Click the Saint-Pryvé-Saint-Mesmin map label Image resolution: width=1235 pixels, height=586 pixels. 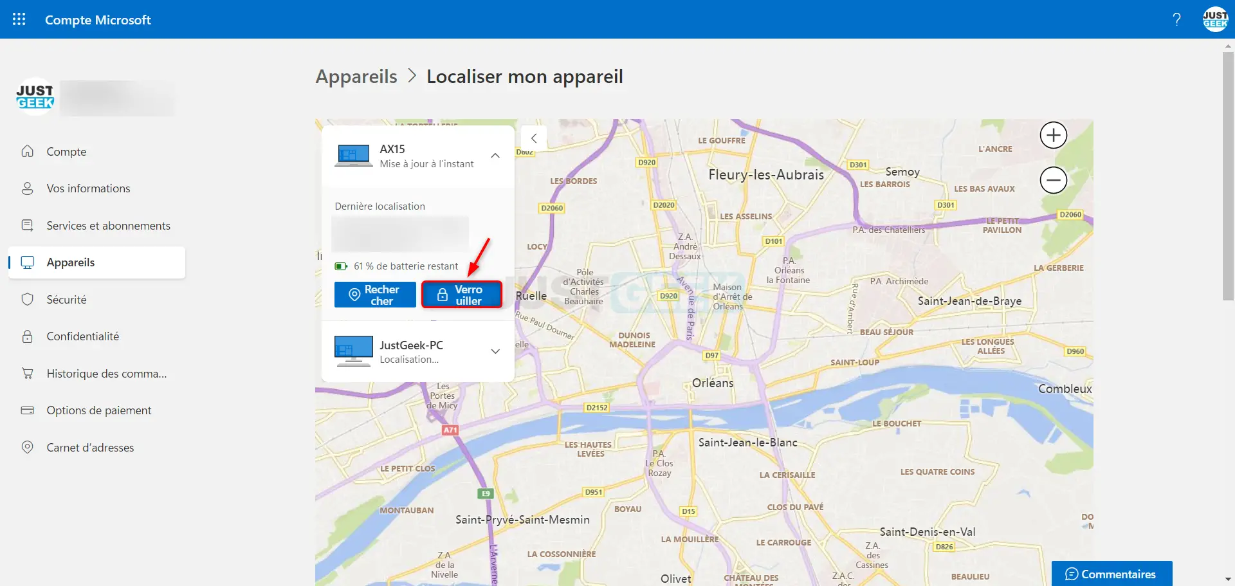coord(522,520)
